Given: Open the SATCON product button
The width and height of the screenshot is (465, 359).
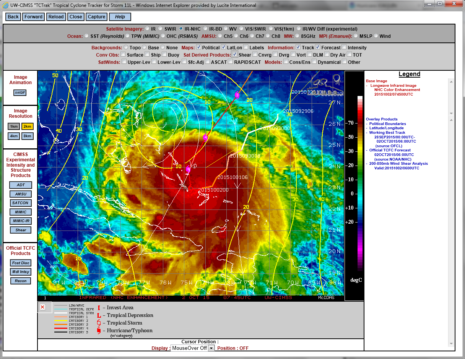Looking at the screenshot, I should click(x=21, y=203).
